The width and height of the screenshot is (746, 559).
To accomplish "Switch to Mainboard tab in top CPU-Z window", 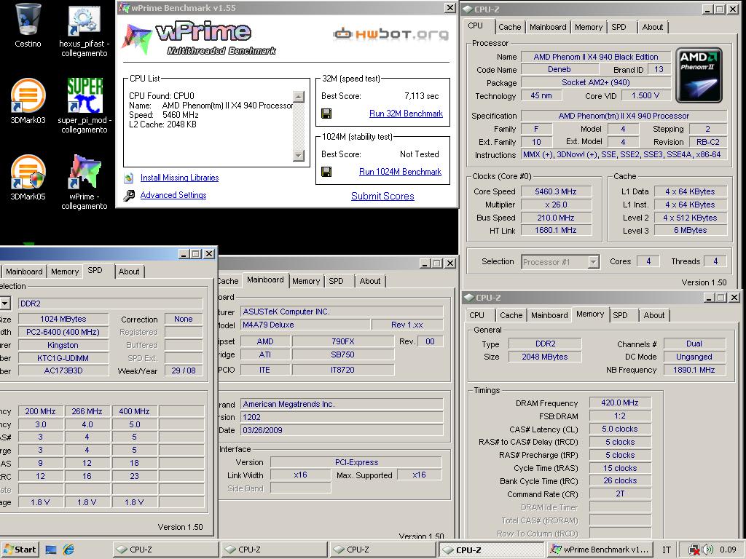I will coord(548,27).
